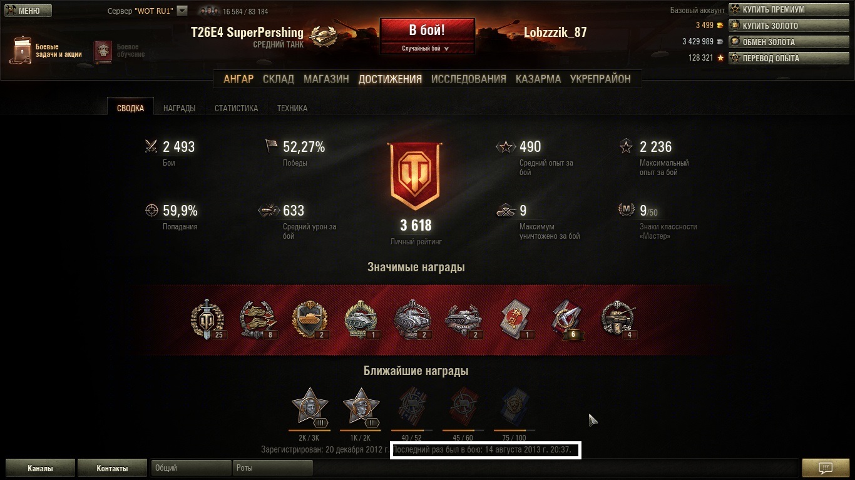Click the sword medal with count 25
Screen dimensions: 855x480
click(207, 320)
